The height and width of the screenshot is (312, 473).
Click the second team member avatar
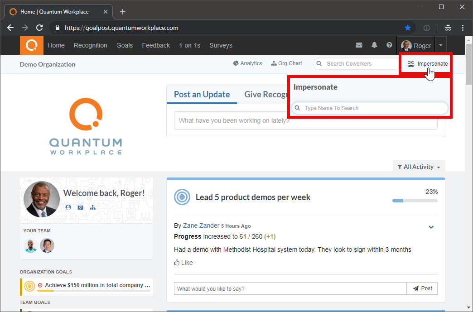[x=47, y=245]
